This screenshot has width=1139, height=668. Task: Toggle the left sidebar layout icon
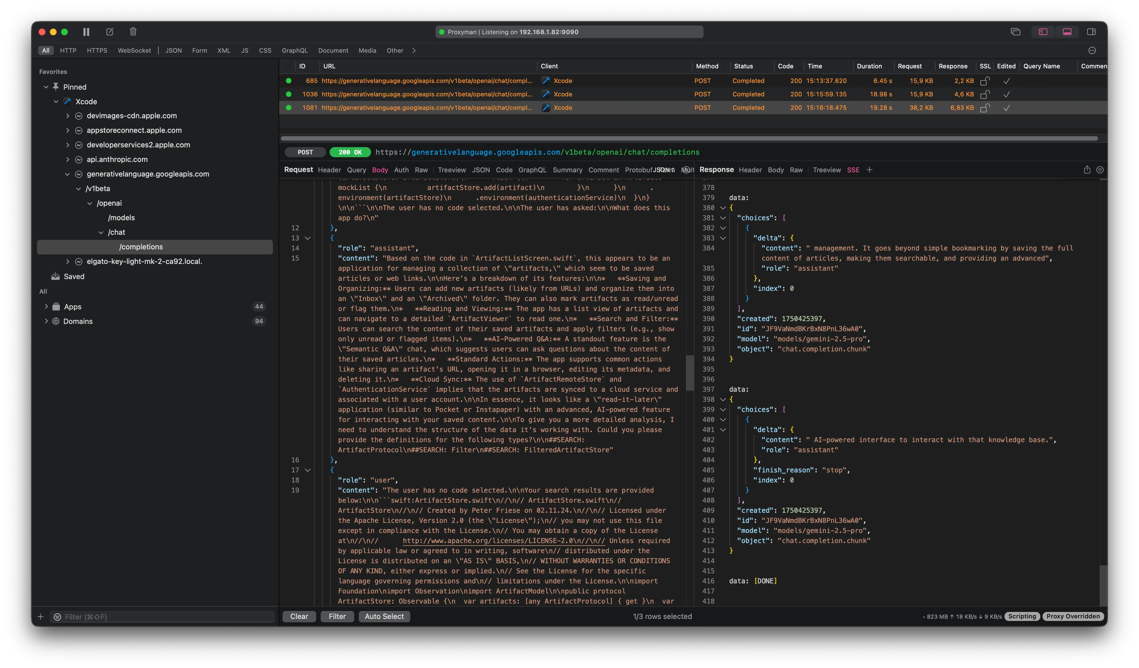coord(1043,32)
